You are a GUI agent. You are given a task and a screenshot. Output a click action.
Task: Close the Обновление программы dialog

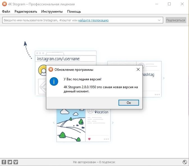coord(138,69)
